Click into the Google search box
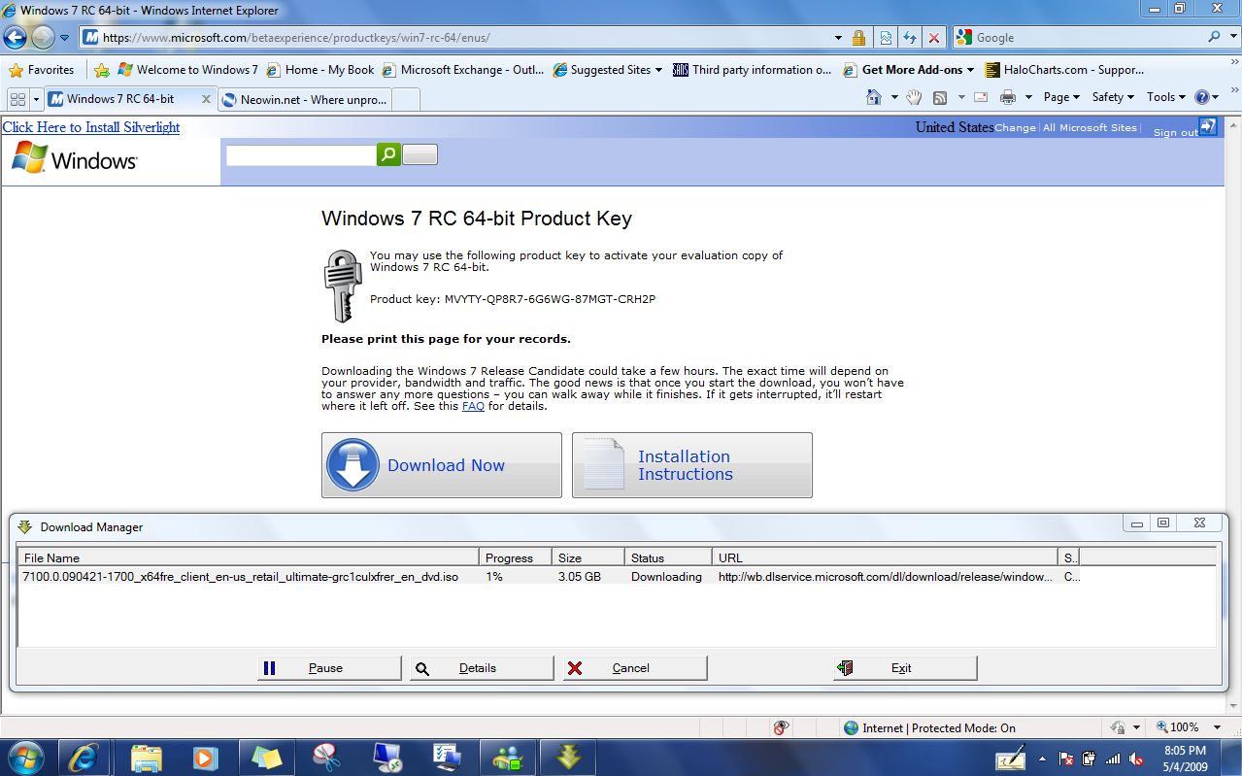The image size is (1242, 776). click(1087, 38)
